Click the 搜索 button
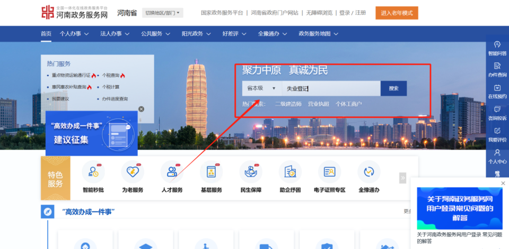 tap(394, 88)
